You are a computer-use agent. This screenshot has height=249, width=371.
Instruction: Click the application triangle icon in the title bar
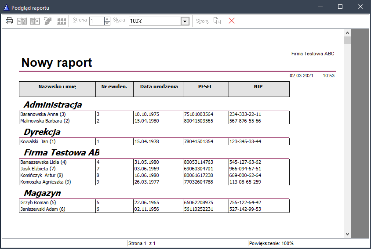(7, 7)
